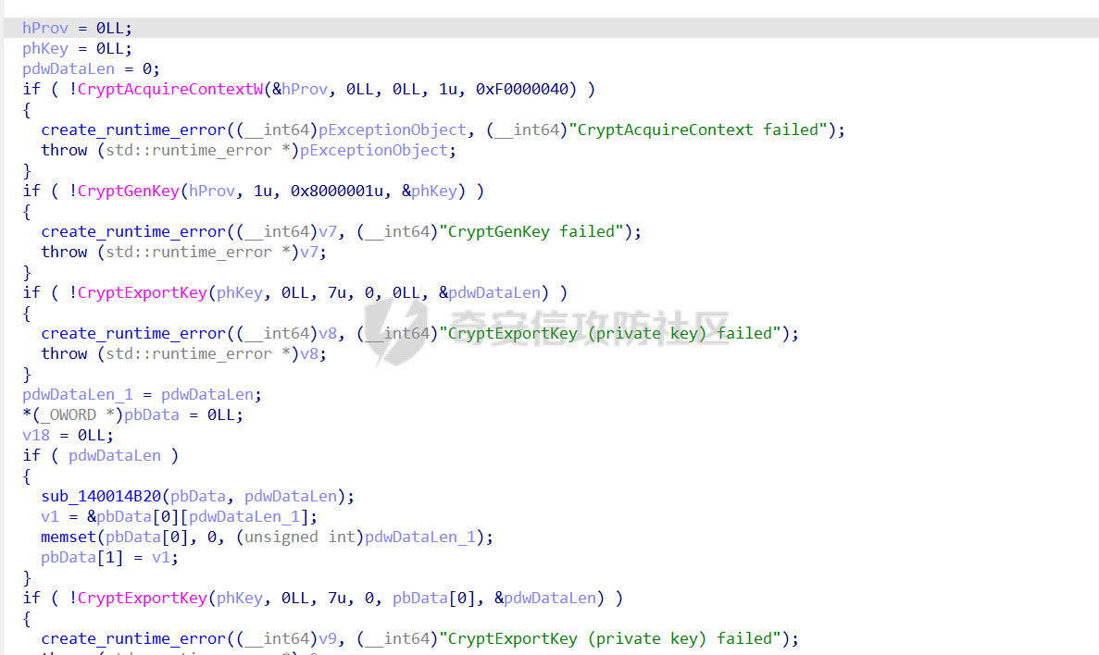The image size is (1099, 655).
Task: Click the CryptExportKey call passing pbData[0]
Action: point(142,598)
